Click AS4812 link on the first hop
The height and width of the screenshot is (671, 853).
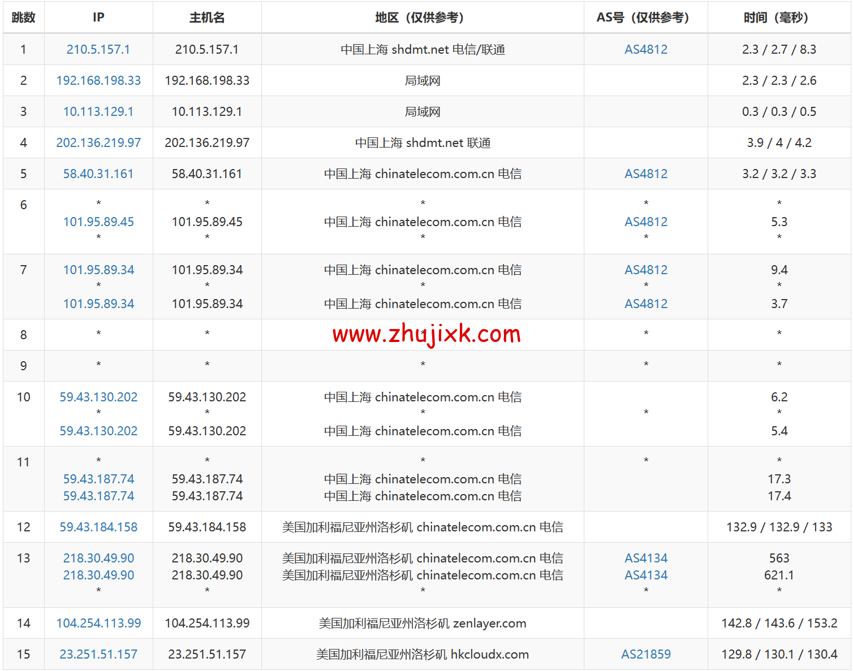[645, 49]
